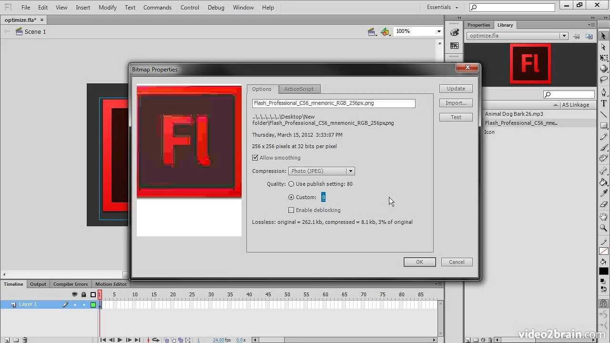Select the Brush tool
610x343 pixels.
pyautogui.click(x=603, y=148)
